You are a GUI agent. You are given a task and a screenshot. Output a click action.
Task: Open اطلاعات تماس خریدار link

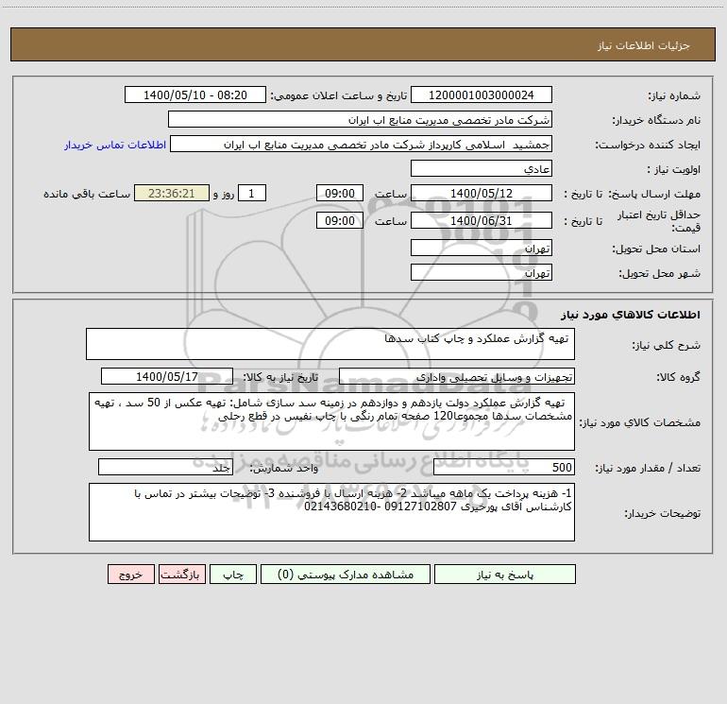point(115,145)
